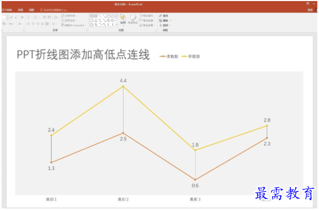Click the 0.6 data label
Screen dimensions: 319x210
tap(195, 185)
